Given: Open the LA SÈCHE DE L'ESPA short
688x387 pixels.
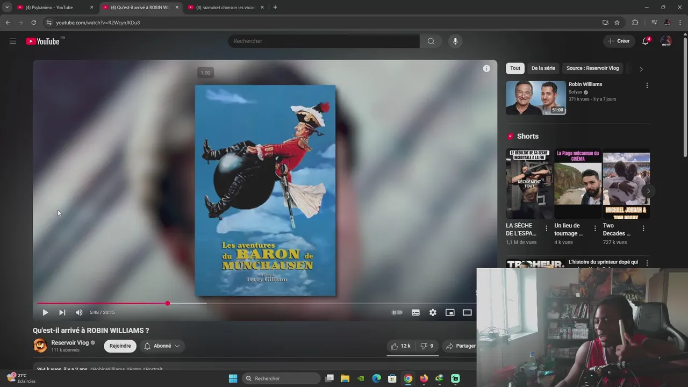Looking at the screenshot, I should point(529,184).
